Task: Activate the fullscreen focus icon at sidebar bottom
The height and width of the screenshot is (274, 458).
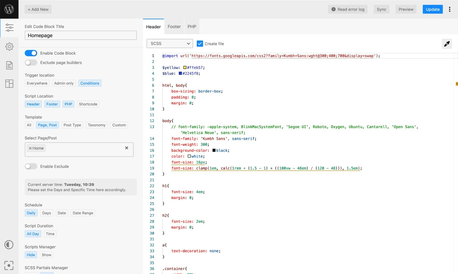Action: click(9, 265)
